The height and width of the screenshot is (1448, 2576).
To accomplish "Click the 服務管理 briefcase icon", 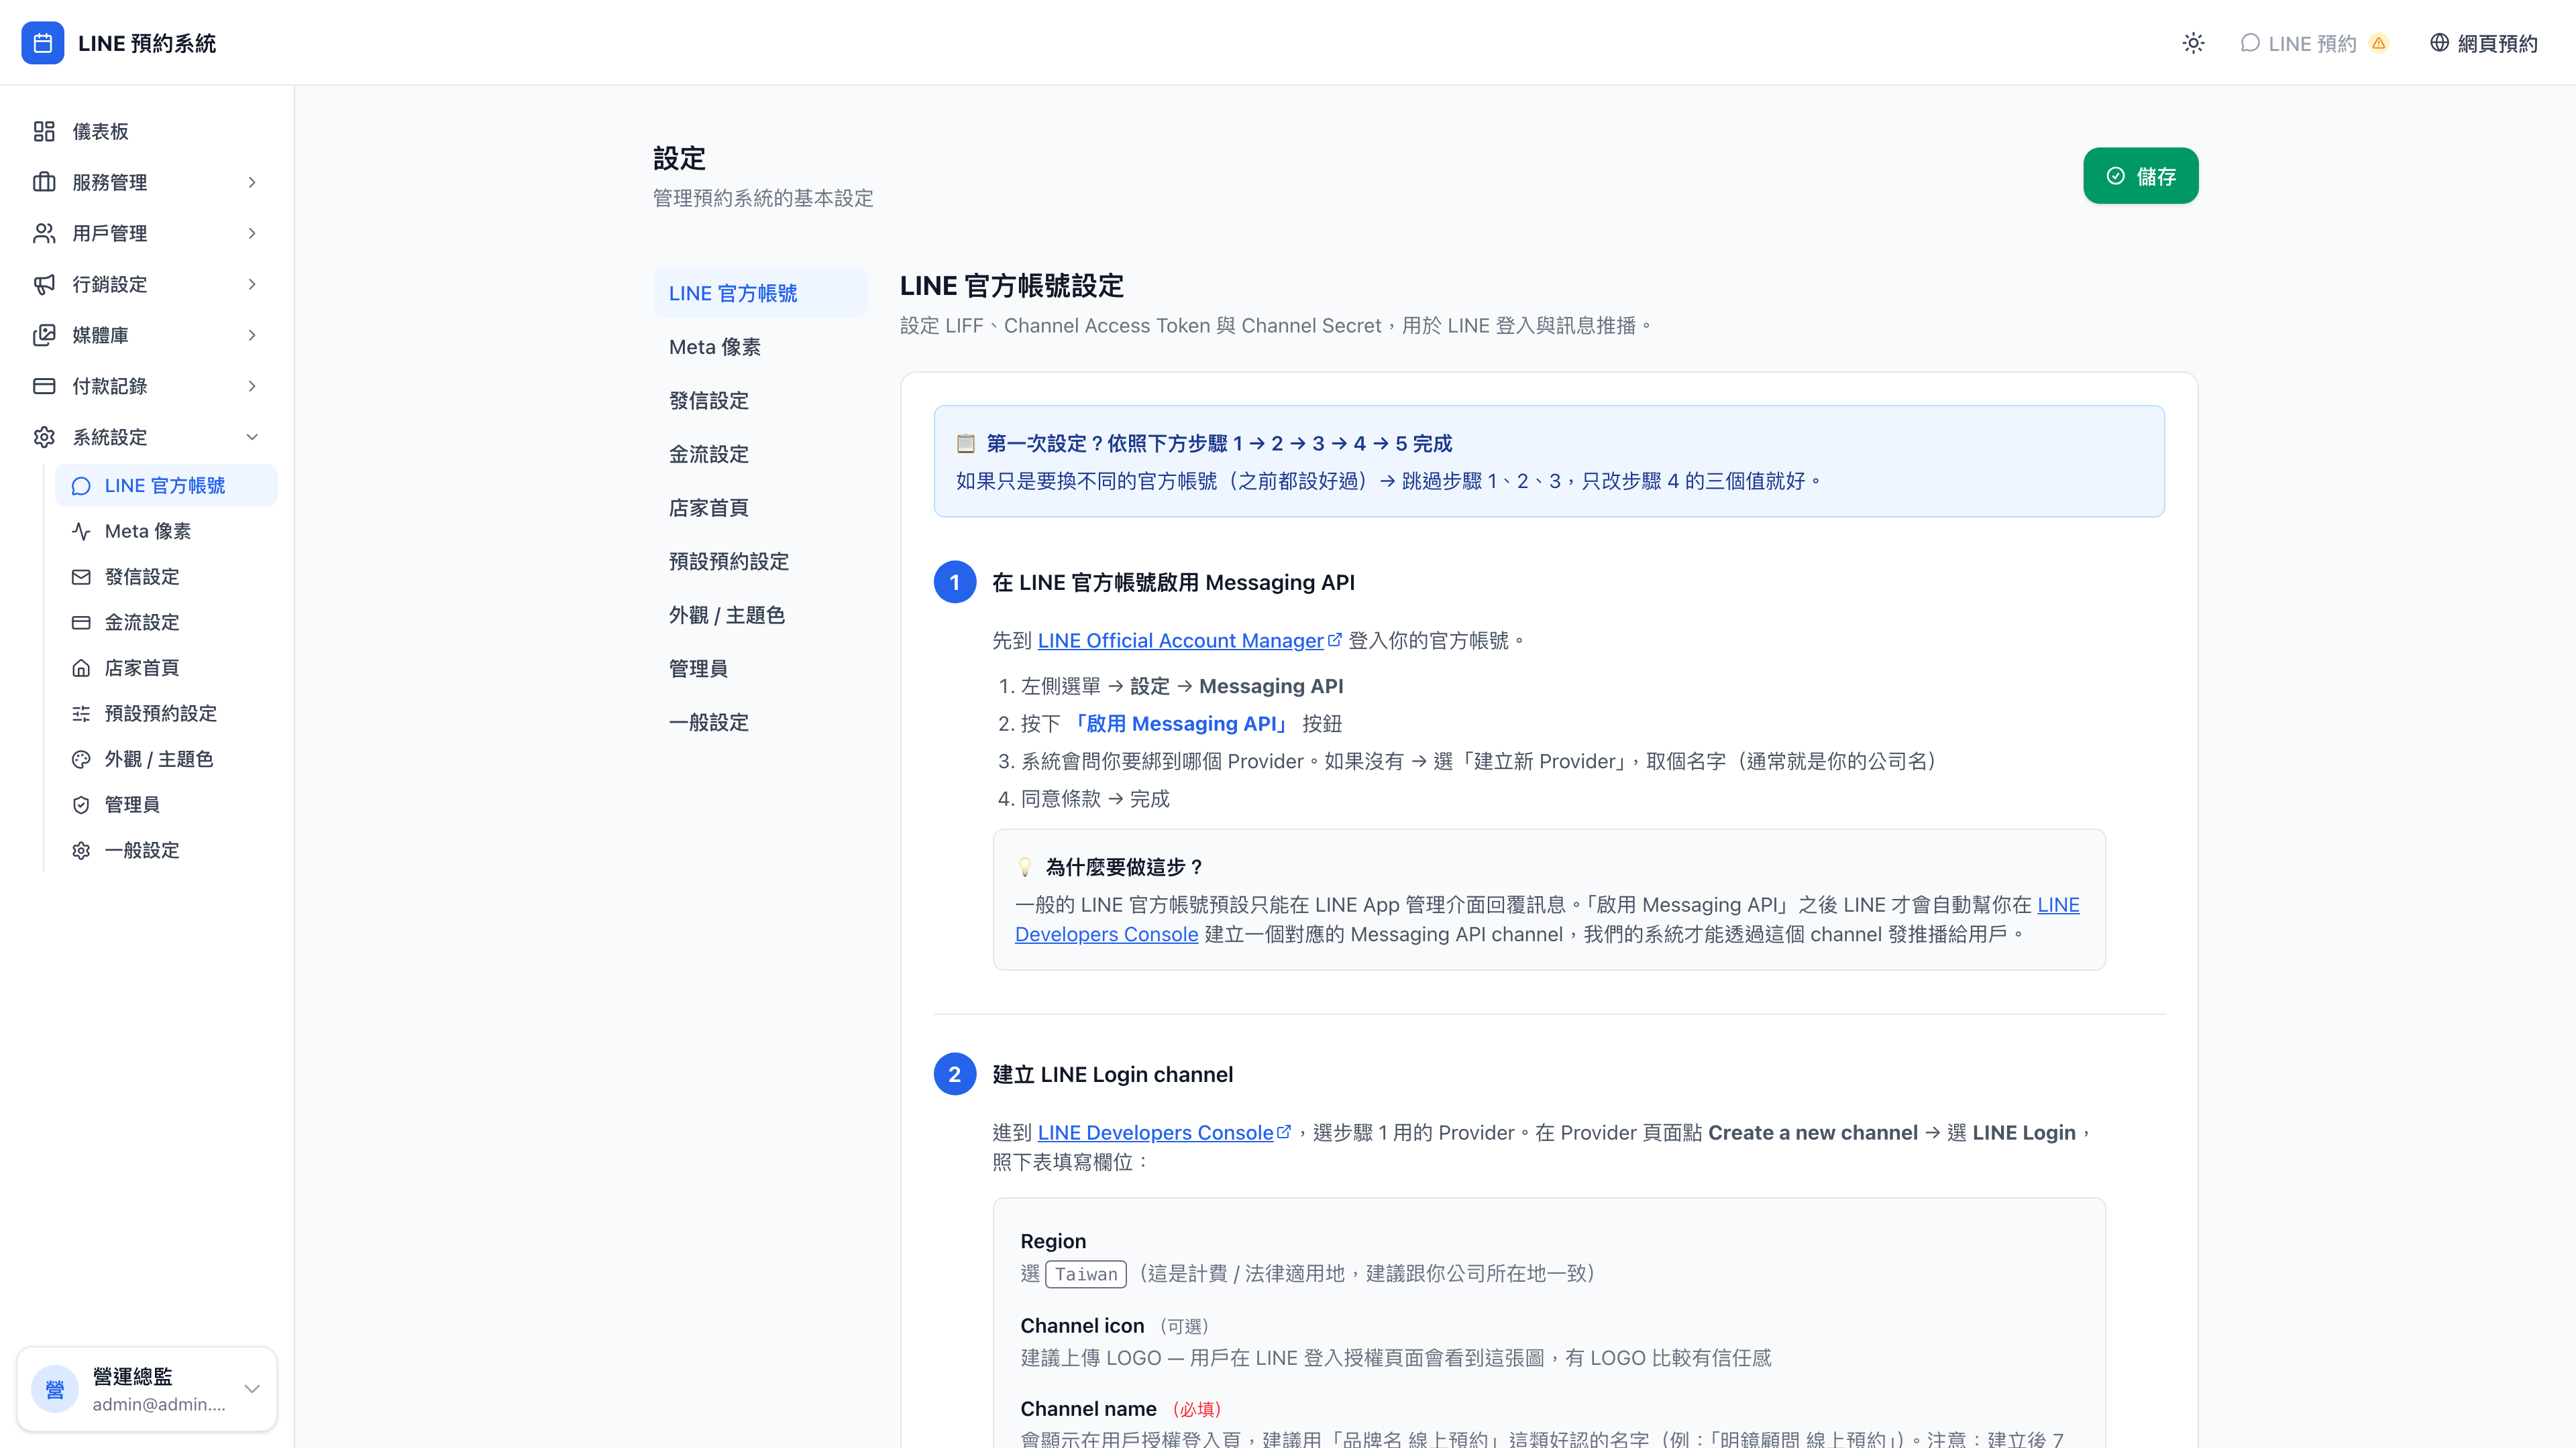I will pyautogui.click(x=44, y=182).
